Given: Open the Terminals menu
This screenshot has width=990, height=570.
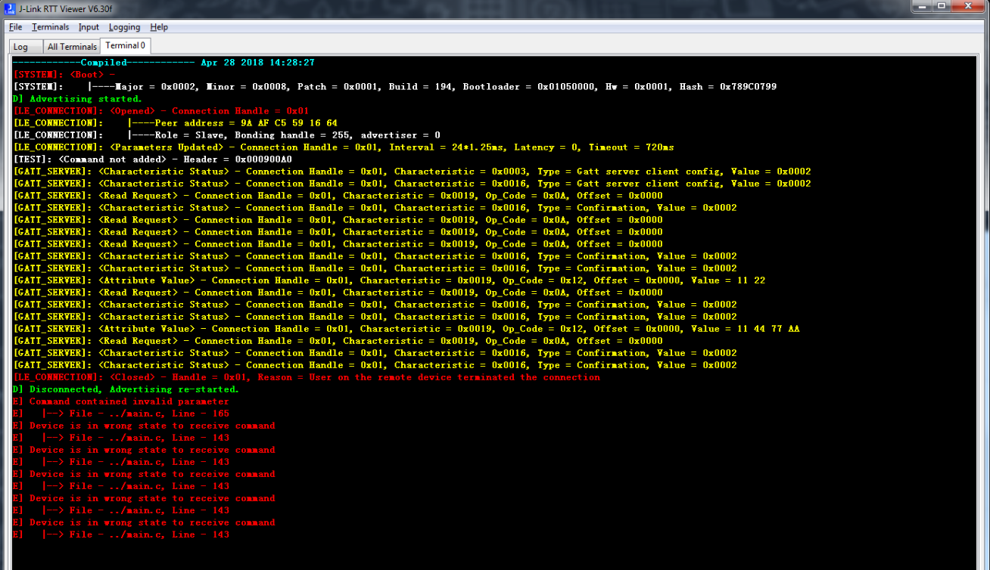Looking at the screenshot, I should click(50, 27).
